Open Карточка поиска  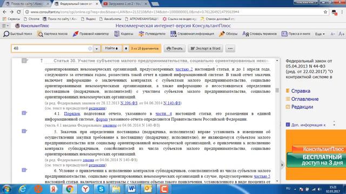[52, 34]
